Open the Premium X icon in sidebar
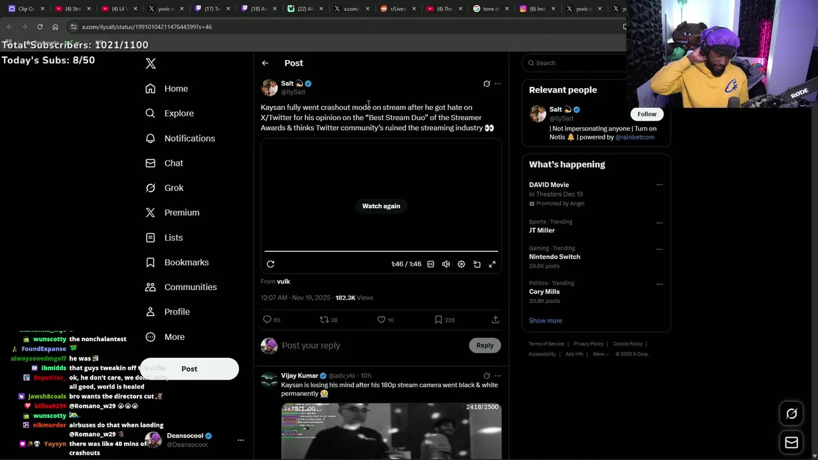818x460 pixels. coord(150,213)
